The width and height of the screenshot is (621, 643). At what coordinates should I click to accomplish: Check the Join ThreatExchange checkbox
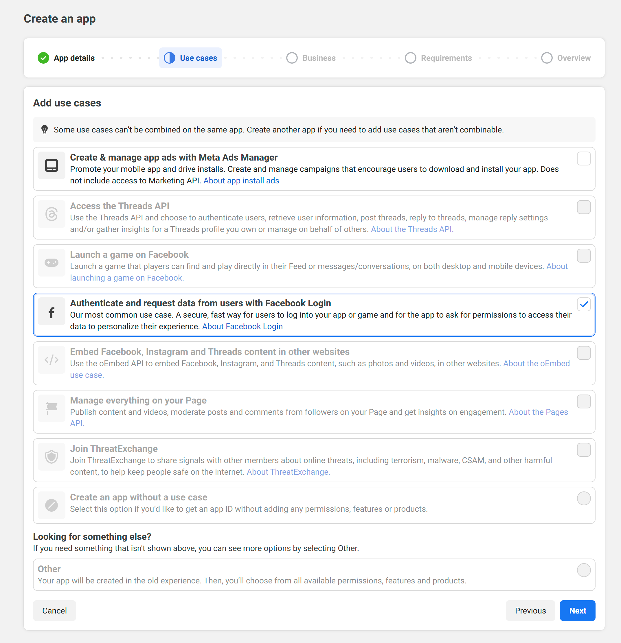pyautogui.click(x=584, y=450)
